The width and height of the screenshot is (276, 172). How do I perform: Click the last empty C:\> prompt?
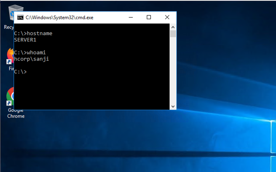point(20,72)
